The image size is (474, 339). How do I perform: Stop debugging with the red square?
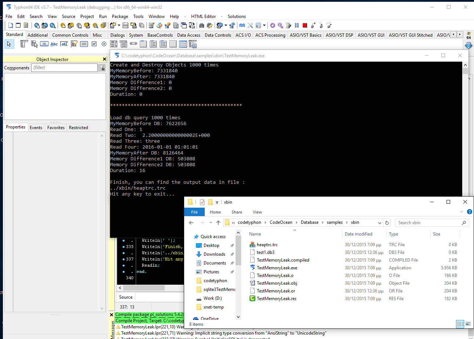tap(305, 25)
